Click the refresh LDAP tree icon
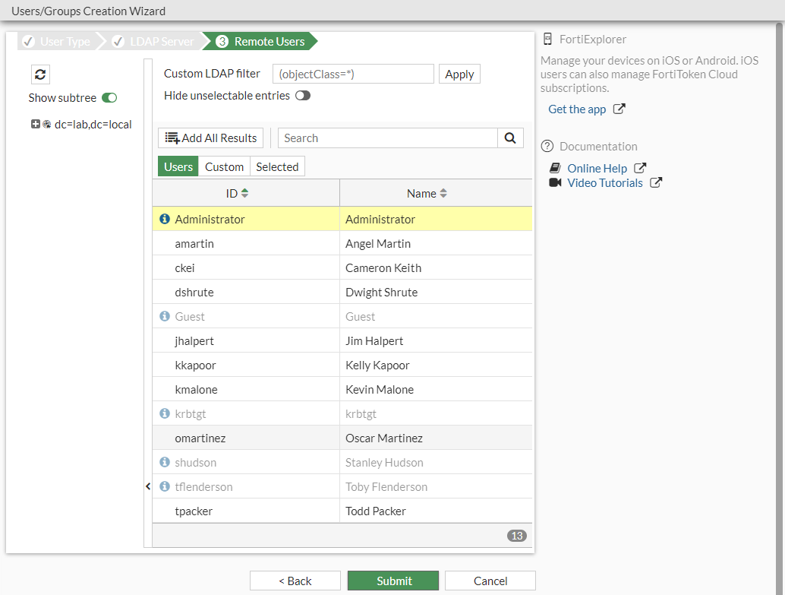 40,74
